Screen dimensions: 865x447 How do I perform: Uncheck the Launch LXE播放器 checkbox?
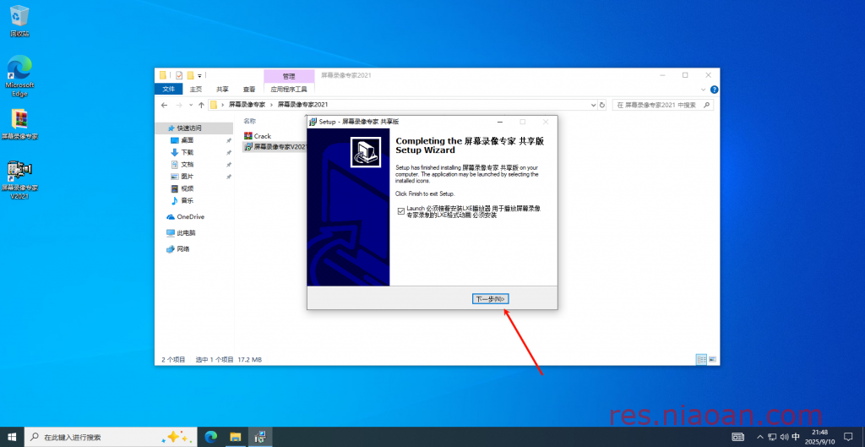point(401,210)
